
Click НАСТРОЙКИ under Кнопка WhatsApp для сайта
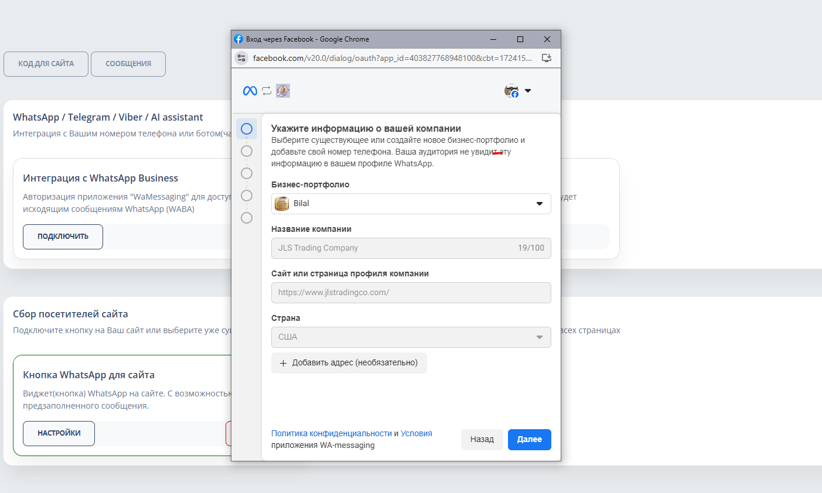59,433
